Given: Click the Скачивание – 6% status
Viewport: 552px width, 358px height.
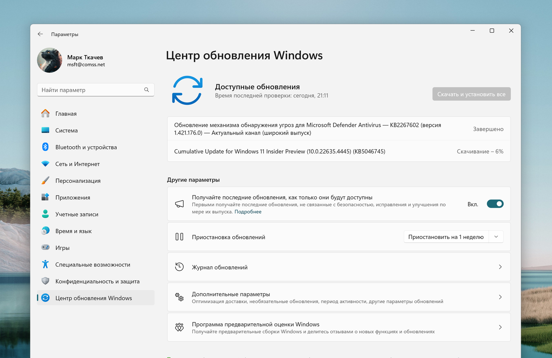Looking at the screenshot, I should coord(480,151).
